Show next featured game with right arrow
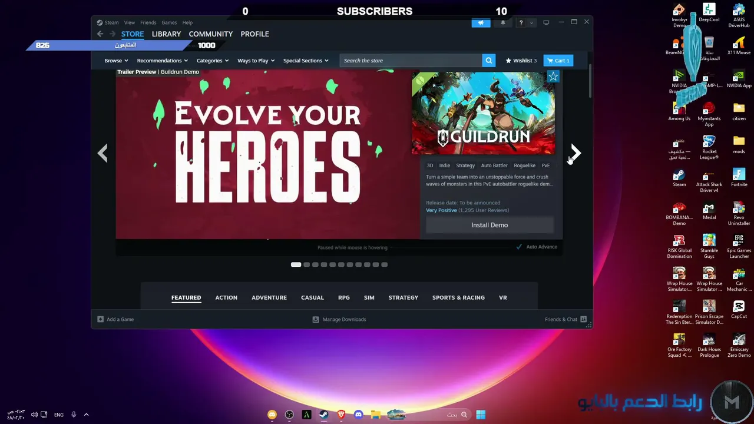This screenshot has width=754, height=424. (x=576, y=153)
